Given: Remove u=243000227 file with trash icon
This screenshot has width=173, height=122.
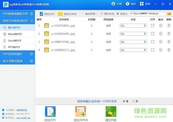Looking at the screenshot, I should point(169,50).
